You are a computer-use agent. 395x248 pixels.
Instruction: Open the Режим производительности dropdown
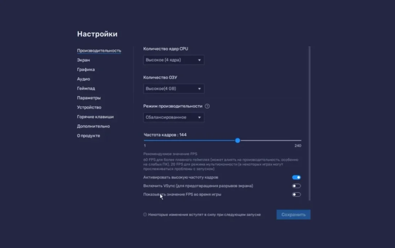(174, 117)
